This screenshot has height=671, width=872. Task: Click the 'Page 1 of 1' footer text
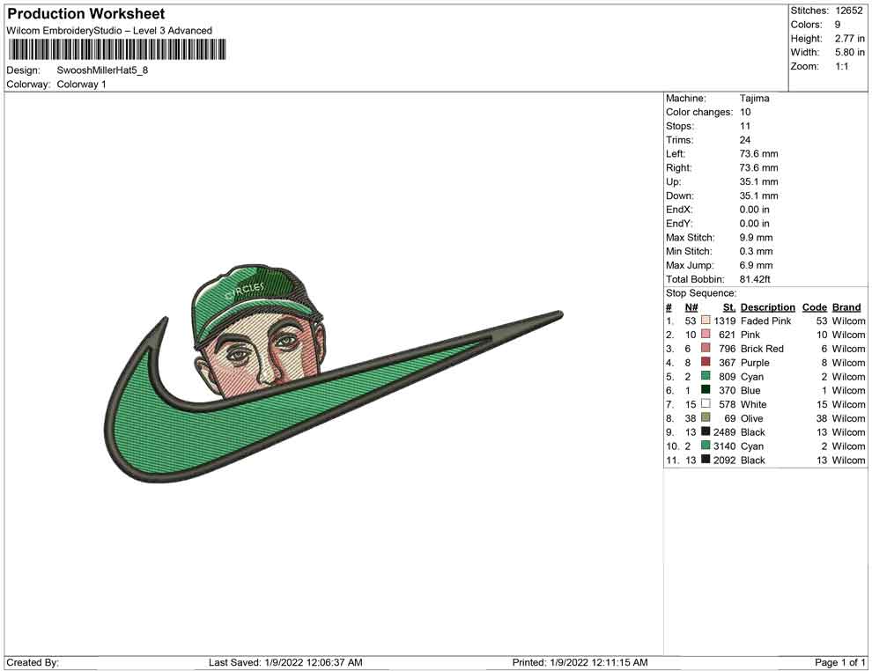(839, 662)
